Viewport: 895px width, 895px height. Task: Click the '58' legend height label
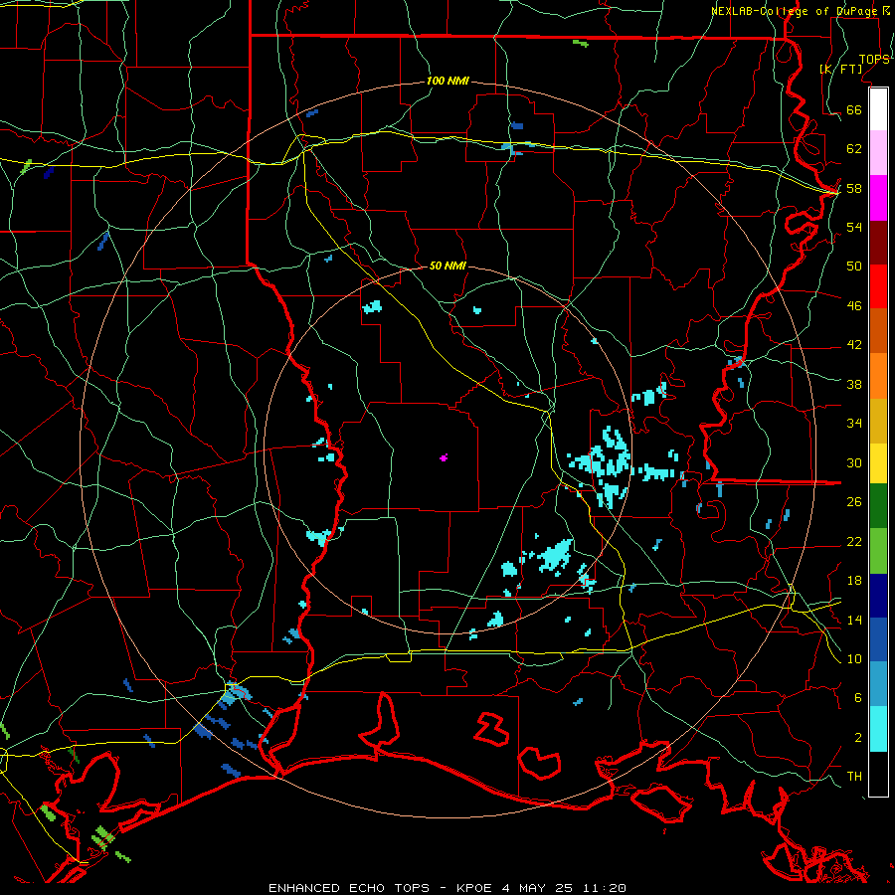(x=854, y=188)
